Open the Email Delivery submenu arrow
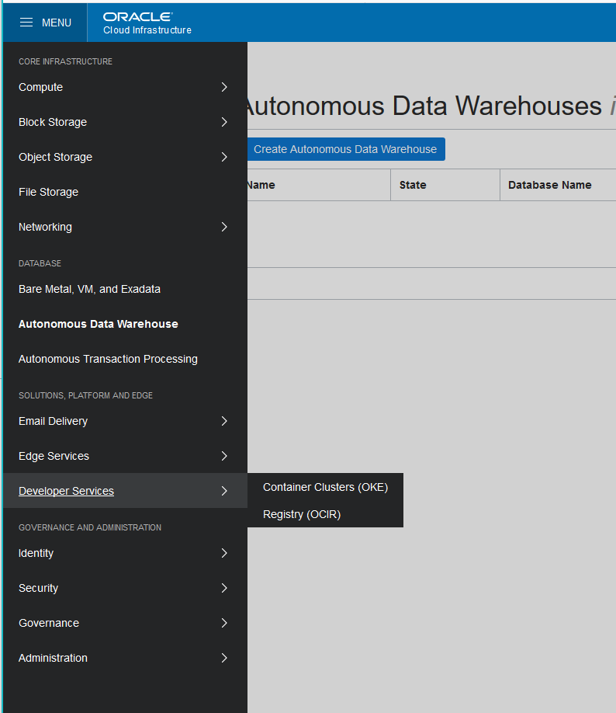This screenshot has height=713, width=616. click(x=224, y=421)
